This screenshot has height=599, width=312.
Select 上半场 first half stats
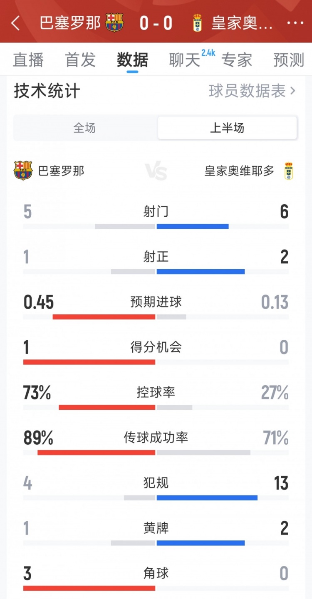227,128
